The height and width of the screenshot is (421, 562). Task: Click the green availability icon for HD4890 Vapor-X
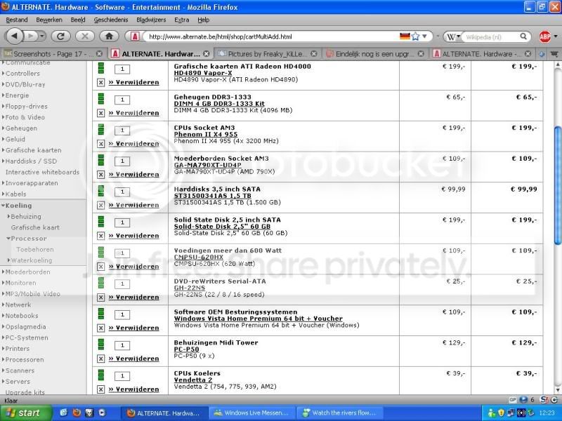[x=100, y=68]
